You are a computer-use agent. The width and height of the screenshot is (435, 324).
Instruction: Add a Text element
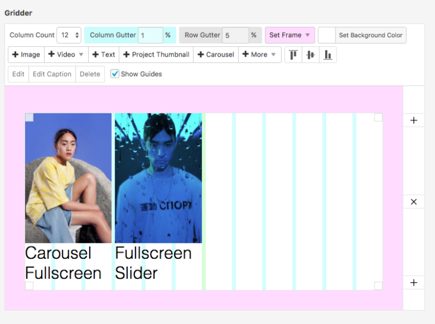[104, 54]
